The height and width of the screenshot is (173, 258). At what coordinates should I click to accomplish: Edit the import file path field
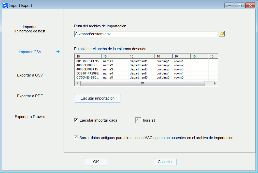click(x=146, y=34)
